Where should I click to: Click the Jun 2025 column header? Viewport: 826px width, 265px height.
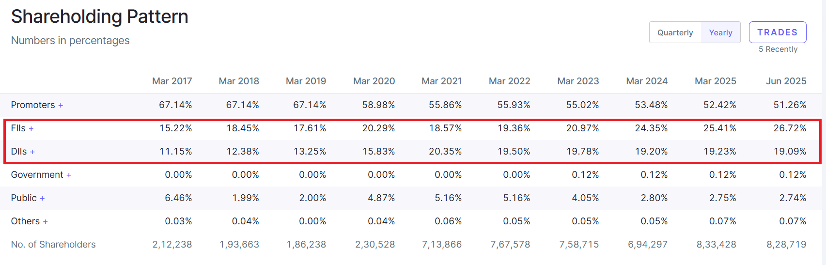(786, 81)
